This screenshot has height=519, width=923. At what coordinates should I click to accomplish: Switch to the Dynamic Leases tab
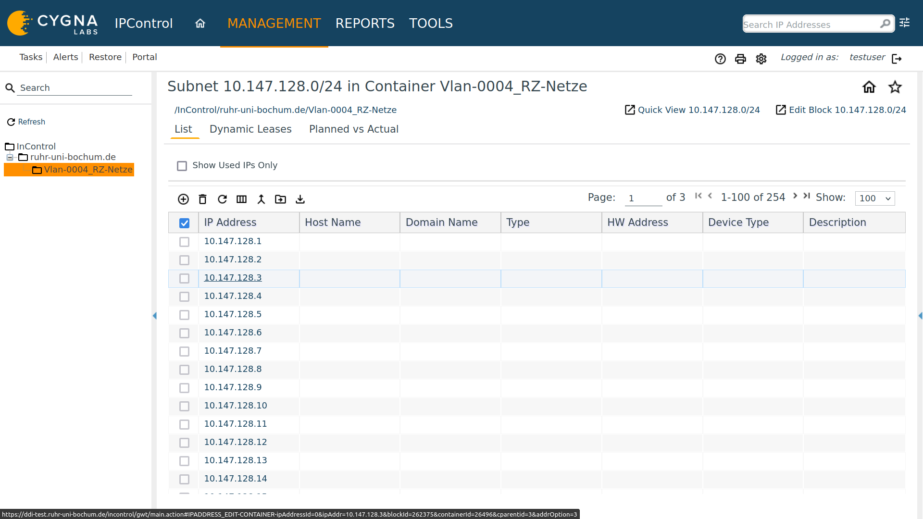[x=250, y=129]
